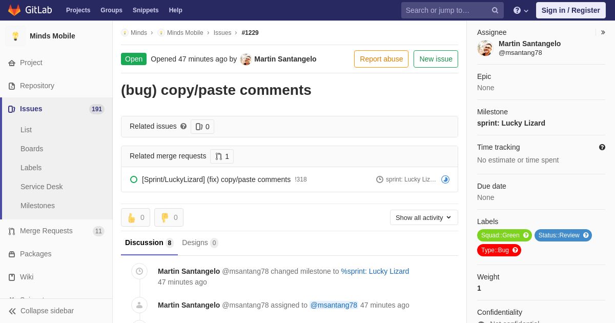Viewport: 615px width, 323px height.
Task: Click Time tracking help icon
Action: coord(602,147)
